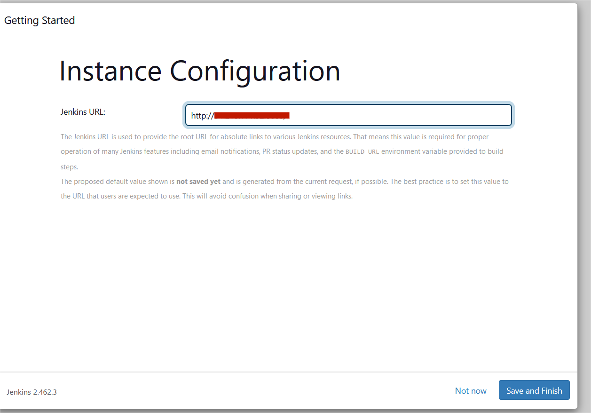The width and height of the screenshot is (591, 413).
Task: Click the Jenkins URL: label
Action: click(x=83, y=112)
